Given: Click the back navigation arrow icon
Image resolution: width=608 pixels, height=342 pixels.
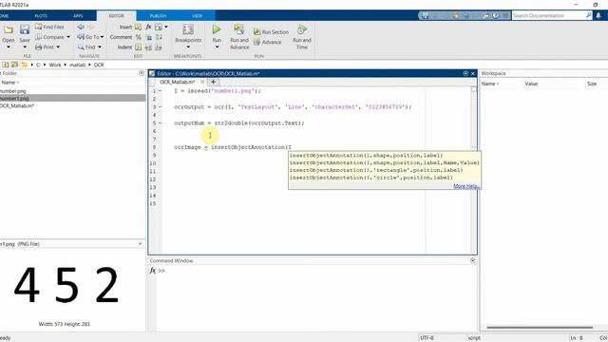Looking at the screenshot, I should pyautogui.click(x=81, y=27).
